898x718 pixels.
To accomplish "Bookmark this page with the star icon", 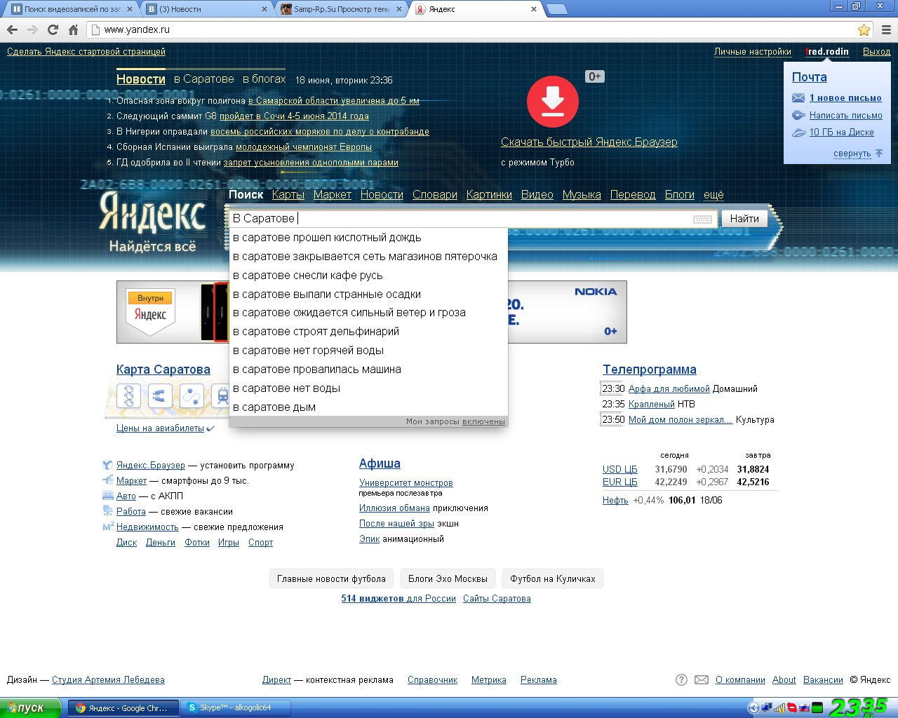I will 864,29.
